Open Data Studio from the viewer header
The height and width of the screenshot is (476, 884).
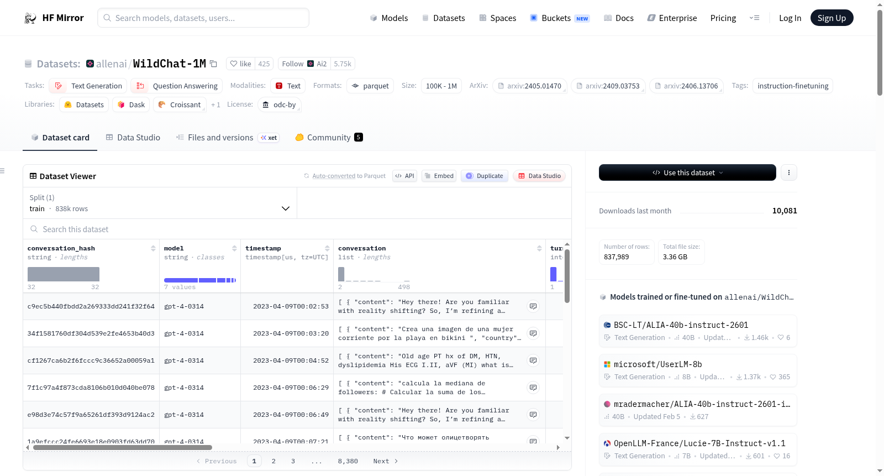[539, 176]
